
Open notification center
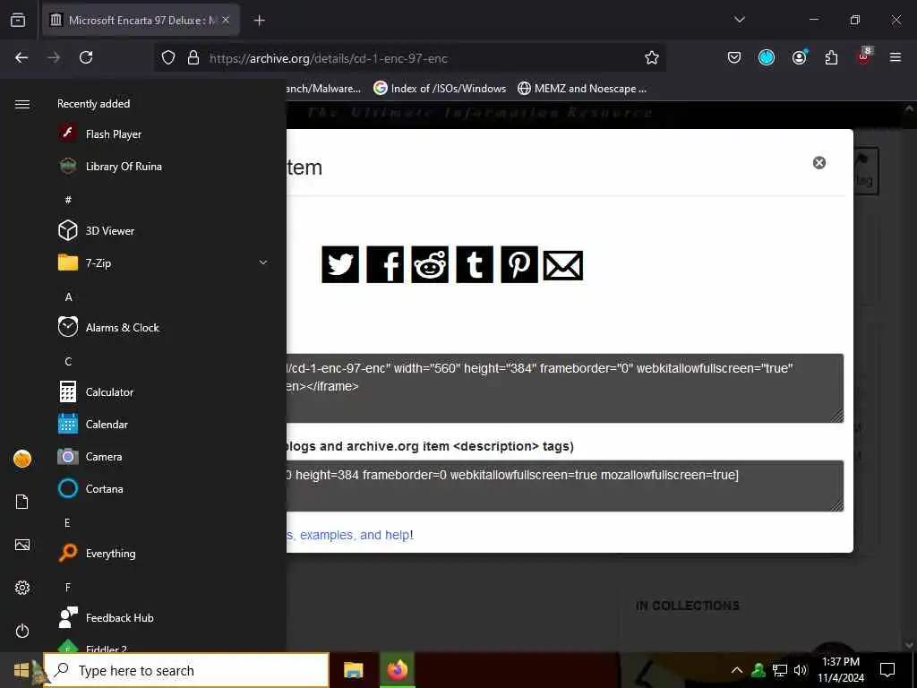coord(887,670)
